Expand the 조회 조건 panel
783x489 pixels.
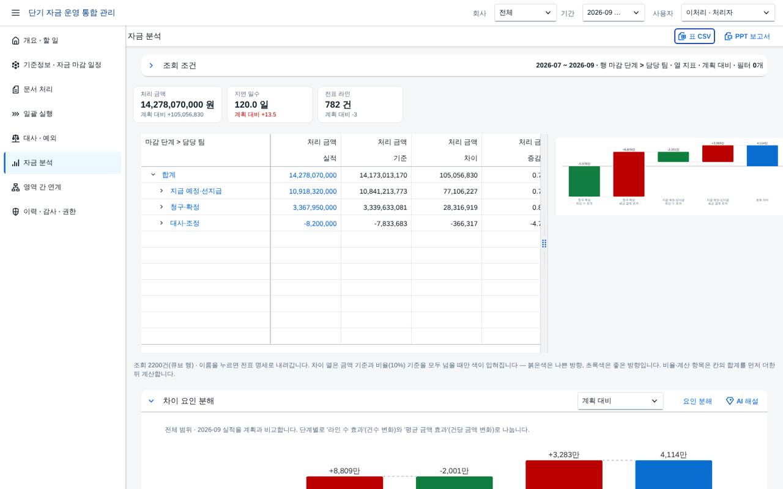(x=151, y=65)
